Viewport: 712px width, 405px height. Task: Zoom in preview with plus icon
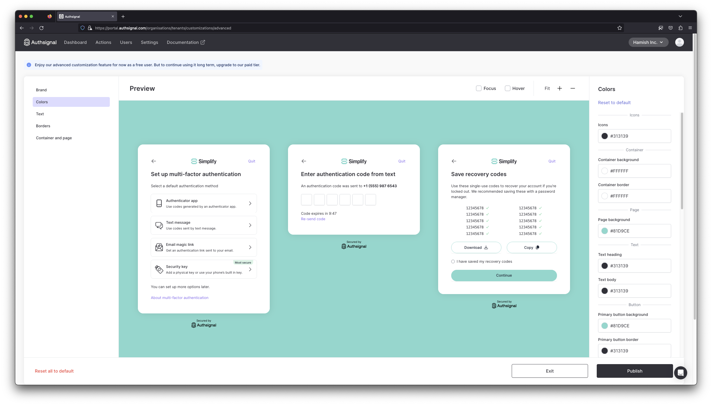[559, 88]
